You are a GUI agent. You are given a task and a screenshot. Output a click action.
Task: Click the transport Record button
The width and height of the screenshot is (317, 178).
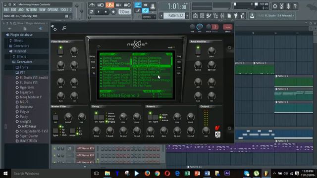[x=113, y=12]
